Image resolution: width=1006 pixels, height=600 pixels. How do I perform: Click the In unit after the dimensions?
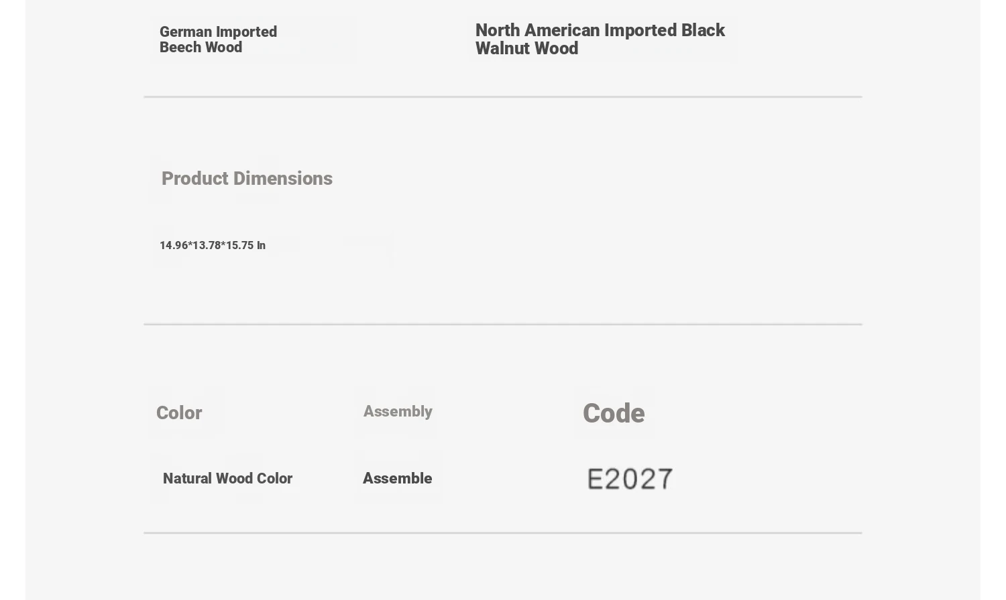coord(261,245)
